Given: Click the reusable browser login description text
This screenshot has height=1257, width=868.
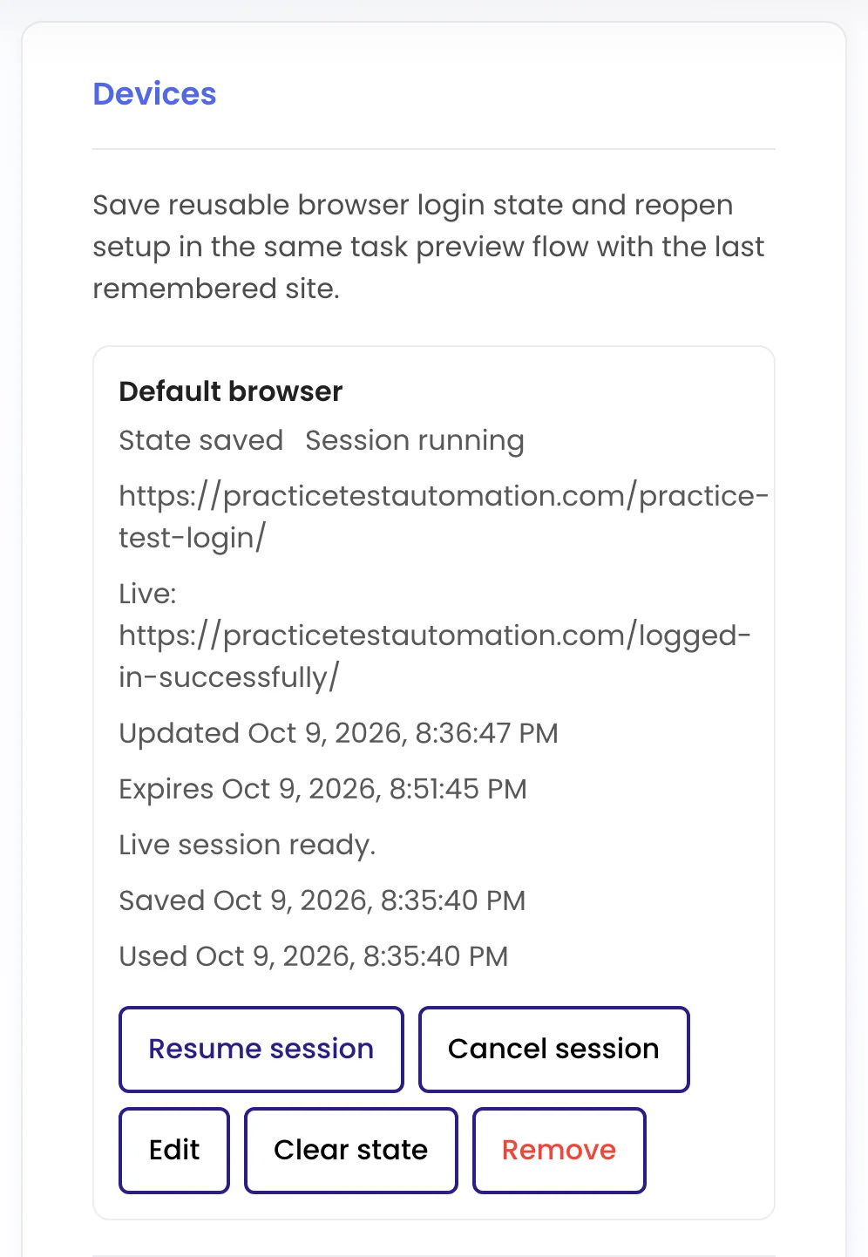Looking at the screenshot, I should point(429,247).
